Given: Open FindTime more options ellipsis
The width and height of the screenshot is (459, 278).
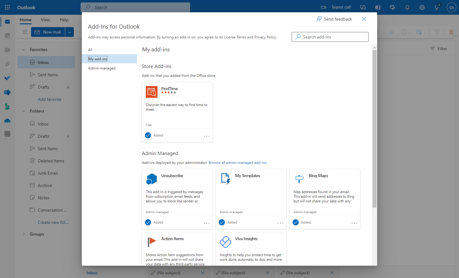Looking at the screenshot, I should (207, 136).
